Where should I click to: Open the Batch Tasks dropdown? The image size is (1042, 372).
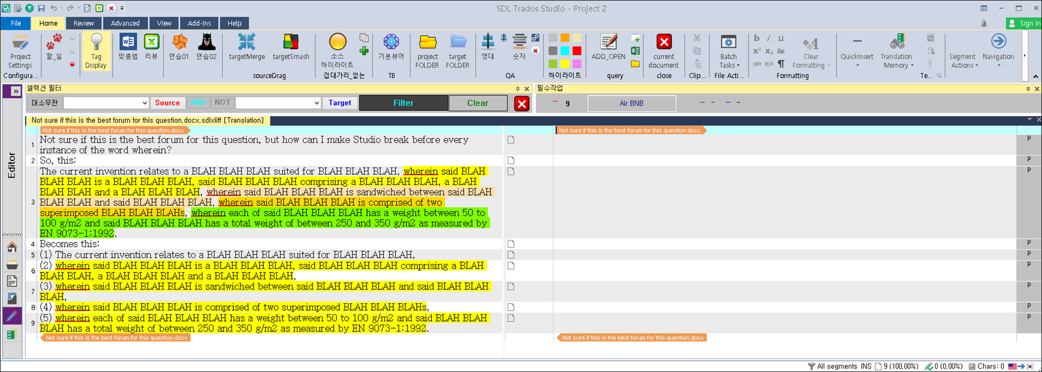pos(728,51)
